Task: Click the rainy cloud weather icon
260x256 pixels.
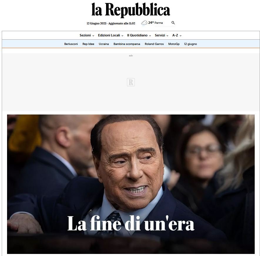Action: [x=144, y=23]
